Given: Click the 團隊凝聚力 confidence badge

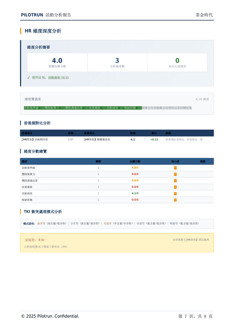Looking at the screenshot, I should click(175, 174).
